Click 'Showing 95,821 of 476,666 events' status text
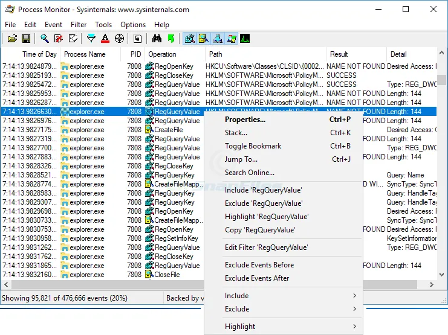The width and height of the screenshot is (448, 335). coord(65,298)
